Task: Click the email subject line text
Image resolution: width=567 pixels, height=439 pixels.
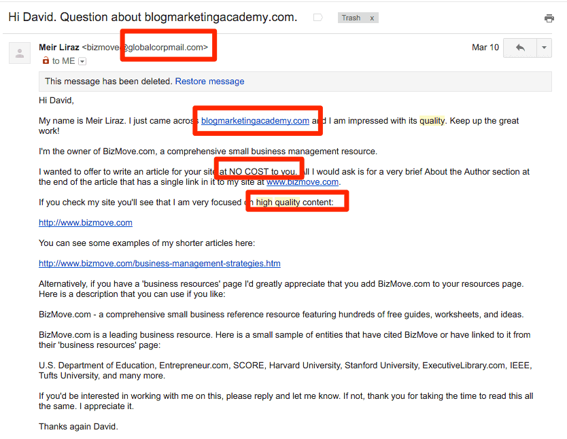Action: [x=152, y=17]
